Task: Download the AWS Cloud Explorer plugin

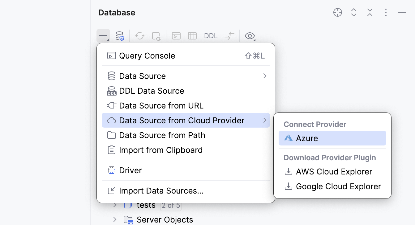Action: point(334,172)
